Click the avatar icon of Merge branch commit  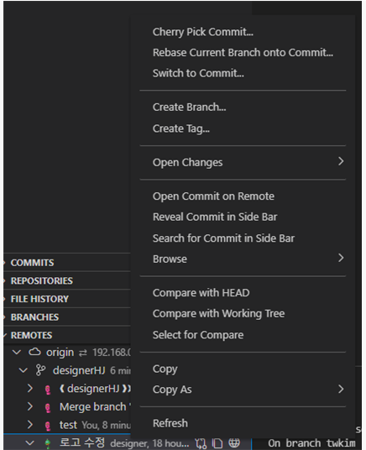48,407
